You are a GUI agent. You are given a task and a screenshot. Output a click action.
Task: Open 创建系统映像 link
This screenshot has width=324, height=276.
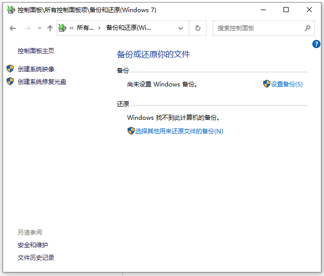click(36, 69)
